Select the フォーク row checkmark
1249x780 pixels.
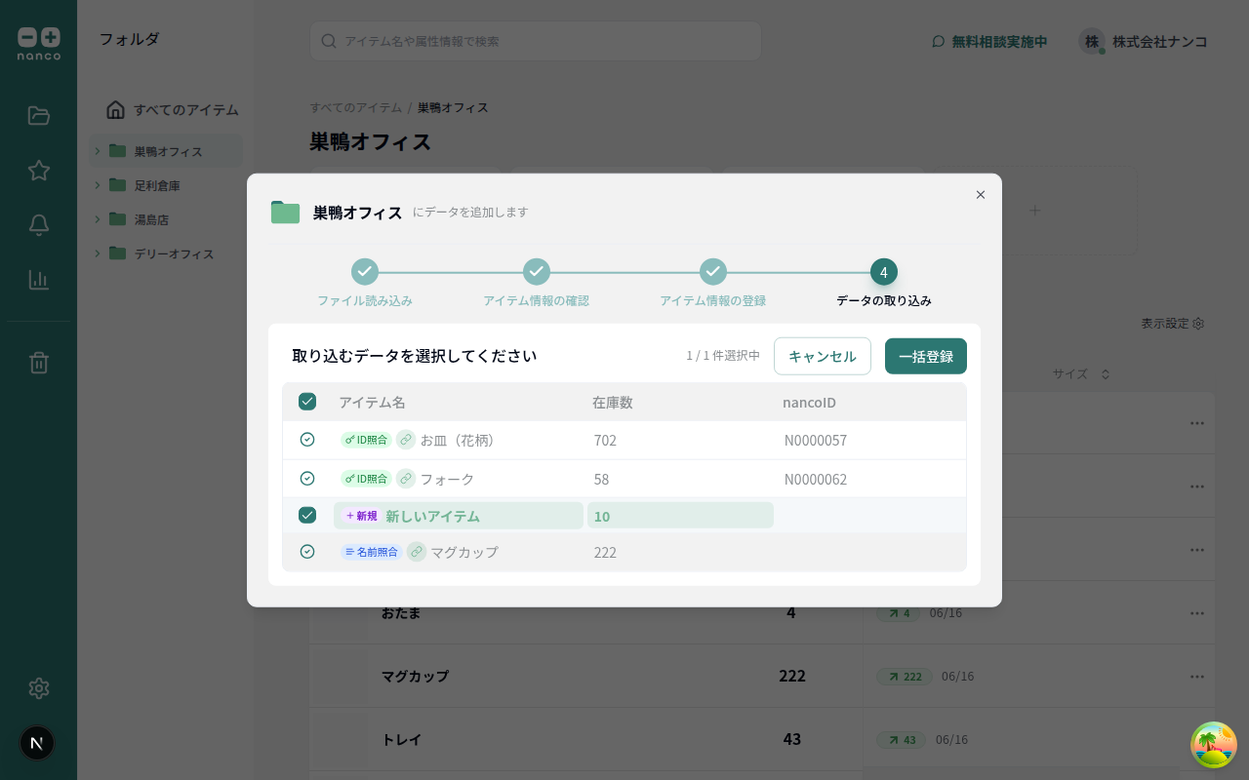[307, 478]
